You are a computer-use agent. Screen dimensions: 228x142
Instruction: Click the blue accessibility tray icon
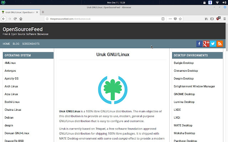[210, 2]
